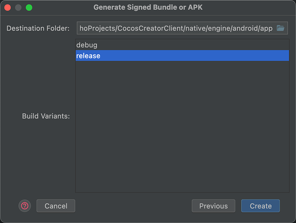Click the Generate Signed Bundle title text
This screenshot has width=296, height=223.
(x=148, y=8)
